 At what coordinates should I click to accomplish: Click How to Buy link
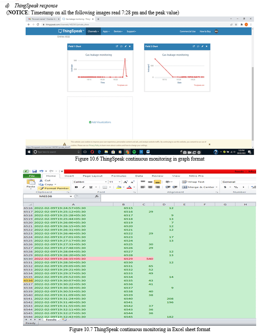click(205, 31)
